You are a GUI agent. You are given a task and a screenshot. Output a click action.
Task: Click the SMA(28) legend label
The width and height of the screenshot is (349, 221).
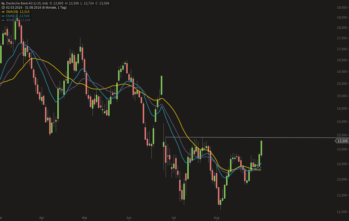click(x=12, y=12)
